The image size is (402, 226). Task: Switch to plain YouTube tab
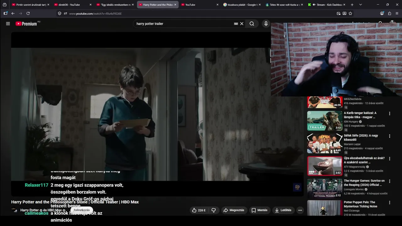(x=198, y=5)
